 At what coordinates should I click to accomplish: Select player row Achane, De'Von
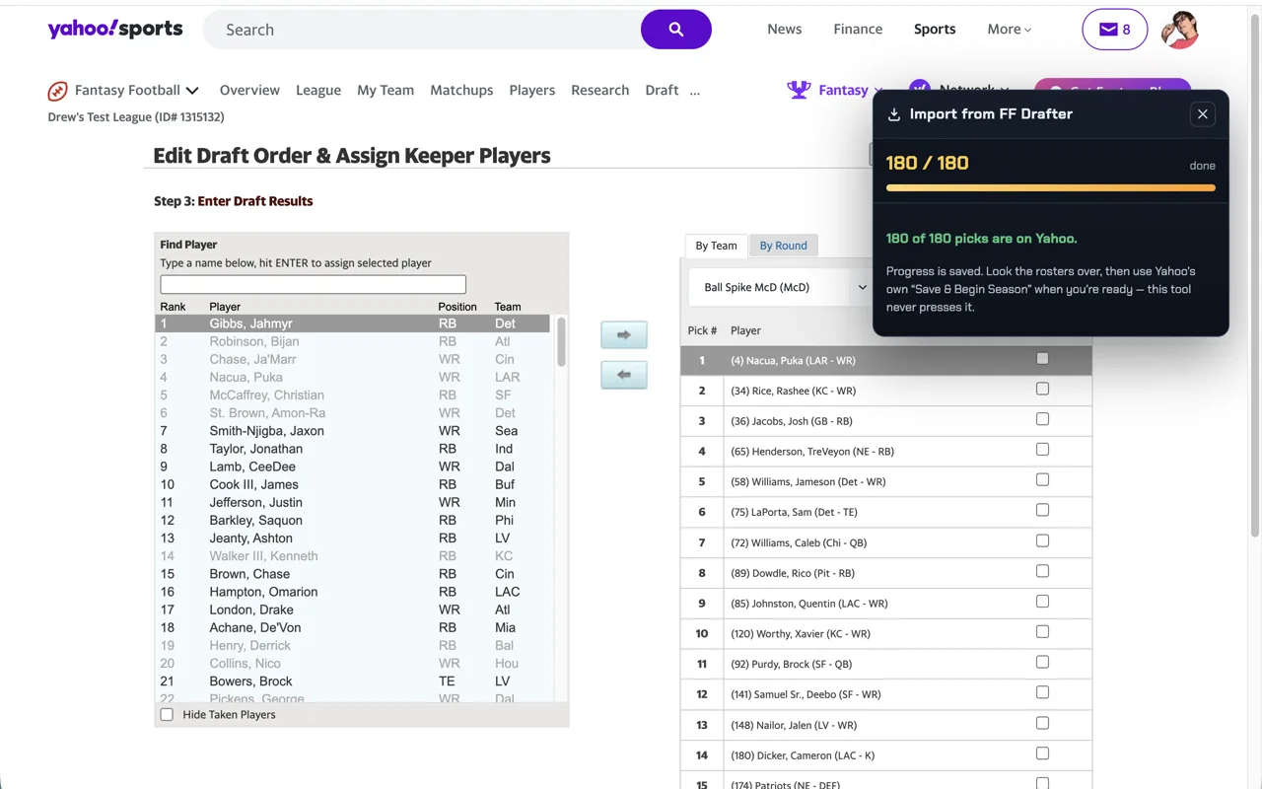(x=353, y=627)
